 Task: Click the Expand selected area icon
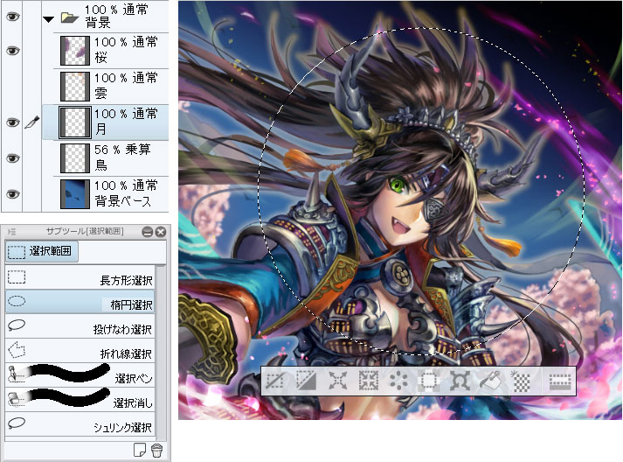(337, 381)
